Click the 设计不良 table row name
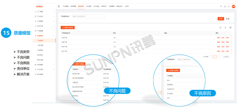This screenshot has height=109, width=239. coord(64,51)
